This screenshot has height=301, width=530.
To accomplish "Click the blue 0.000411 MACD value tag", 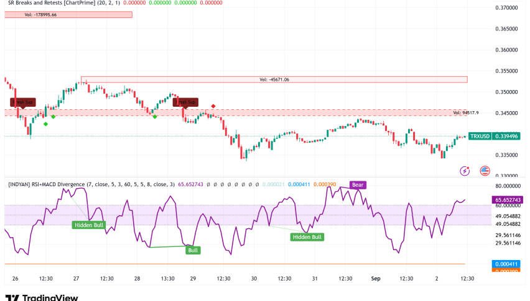I will tap(506, 264).
